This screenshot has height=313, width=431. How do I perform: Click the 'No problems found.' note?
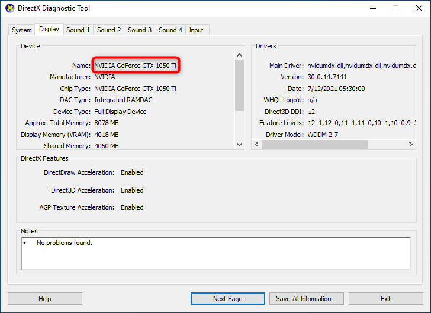(65, 243)
